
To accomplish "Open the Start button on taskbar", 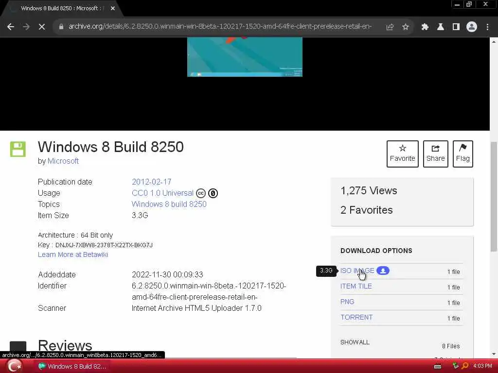I will [14, 366].
